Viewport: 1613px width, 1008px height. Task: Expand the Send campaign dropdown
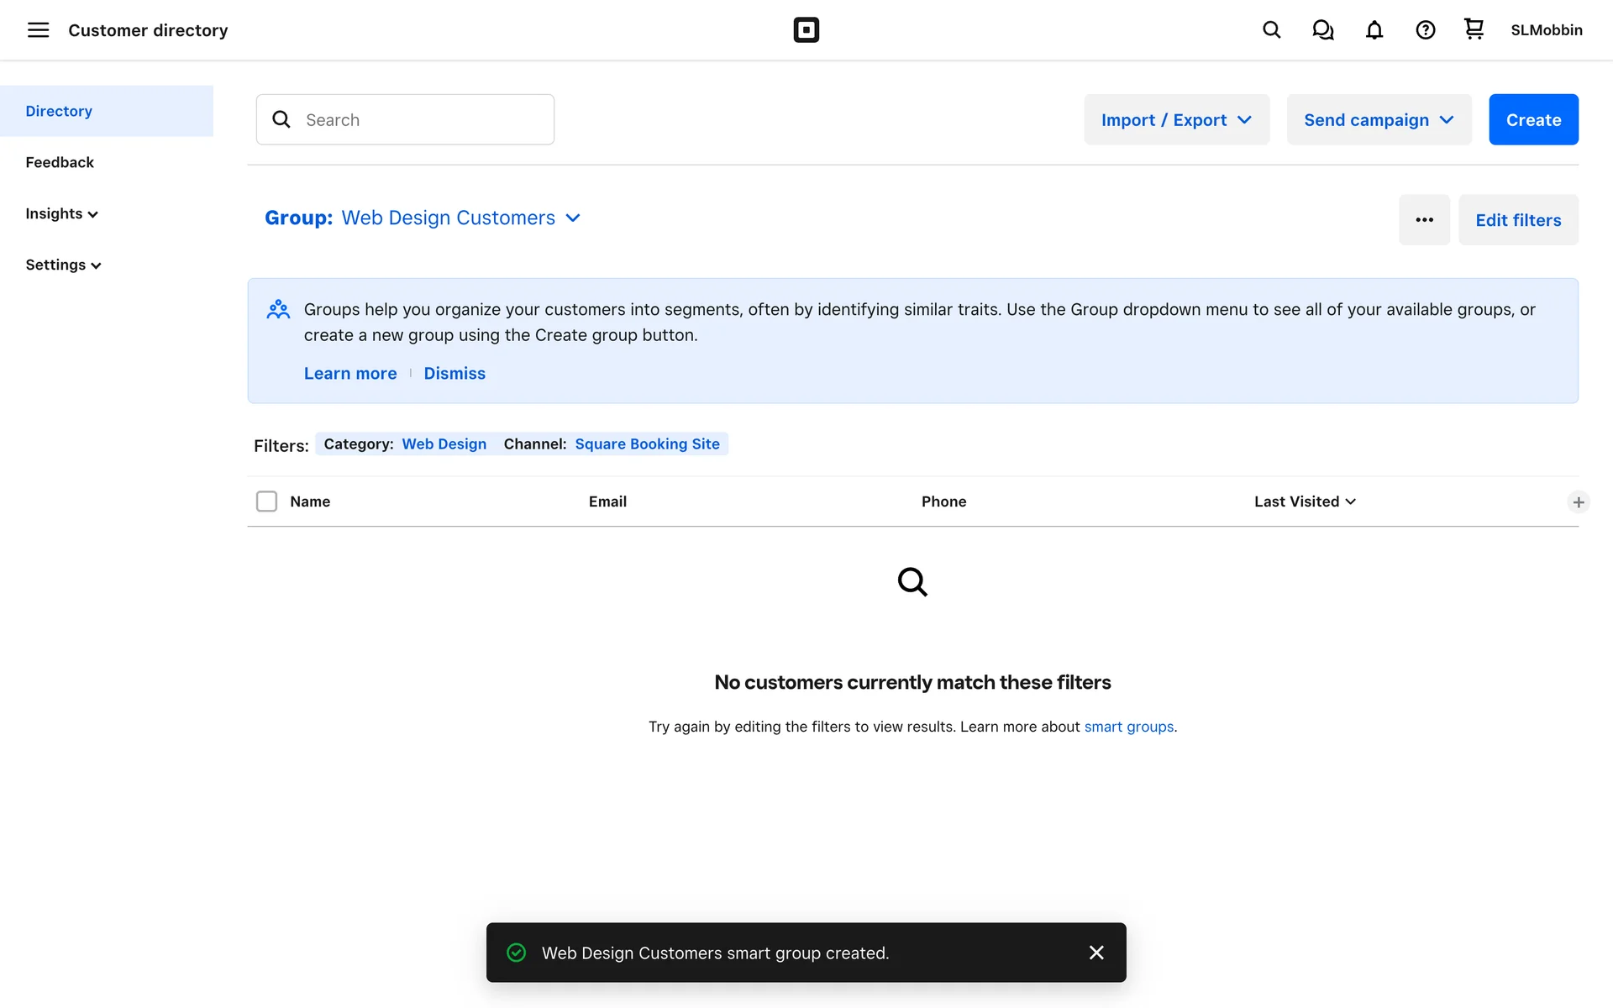[1379, 120]
